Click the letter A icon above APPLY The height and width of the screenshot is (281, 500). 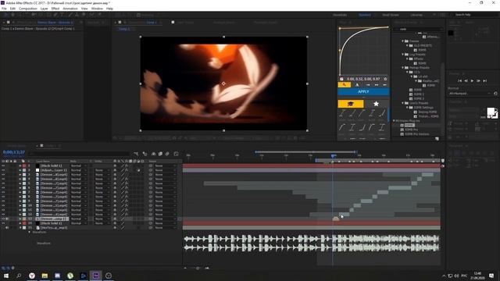(x=357, y=85)
